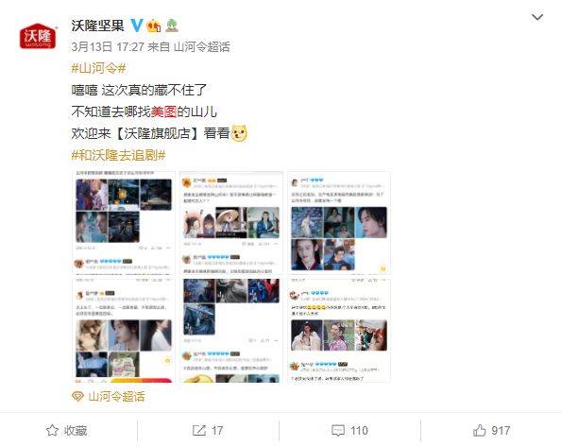
Task: Repost using the share icon with 17
Action: coord(208,430)
